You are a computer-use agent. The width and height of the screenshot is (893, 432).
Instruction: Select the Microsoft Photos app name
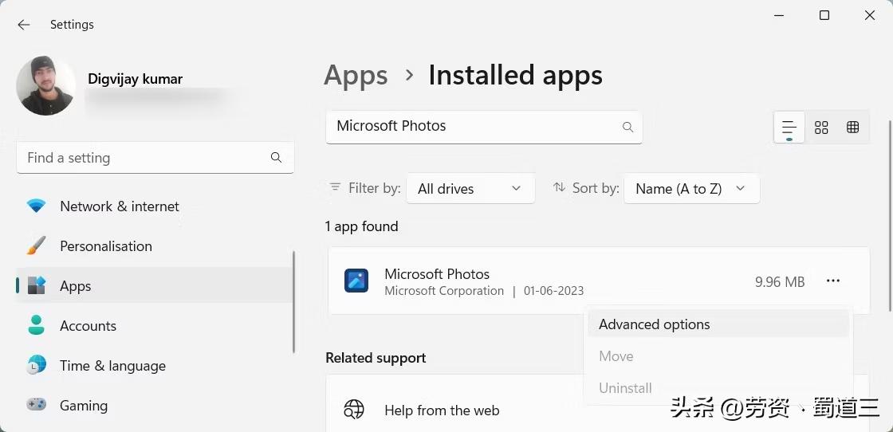click(437, 273)
